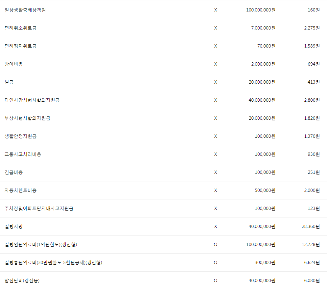Click the 2,000원 premium value
This screenshot has width=328, height=286.
tap(312, 190)
